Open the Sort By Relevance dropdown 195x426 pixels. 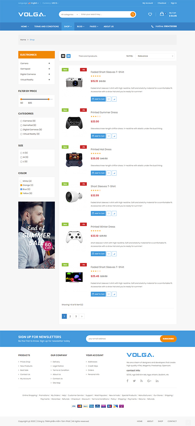tap(155, 56)
